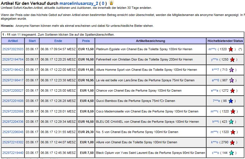
Task: Open bidder k***7's profile
Action: click(x=215, y=70)
